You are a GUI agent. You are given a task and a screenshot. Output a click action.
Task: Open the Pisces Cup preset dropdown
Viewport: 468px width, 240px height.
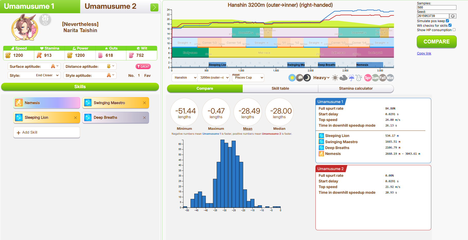248,78
